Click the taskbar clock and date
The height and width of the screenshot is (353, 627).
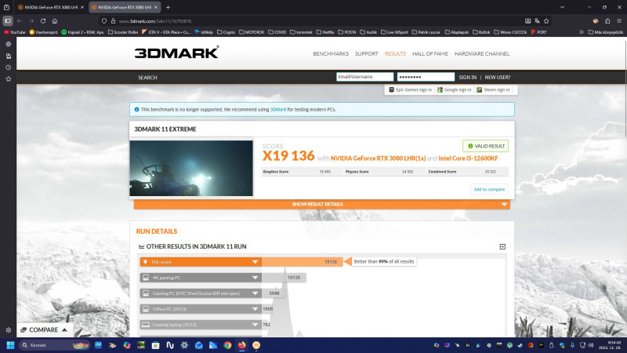(610, 345)
